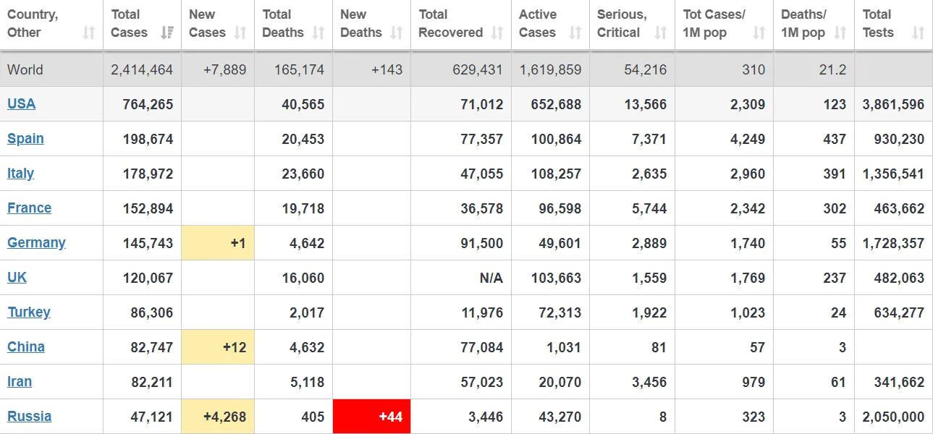Select UK total recovered N/A cell
Viewport: 933px width, 434px height.
461,278
